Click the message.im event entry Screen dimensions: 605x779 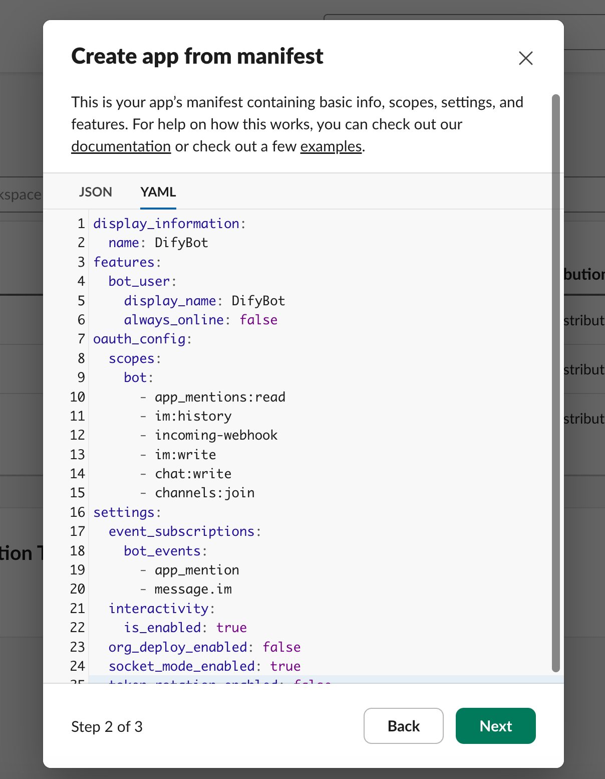tap(193, 589)
